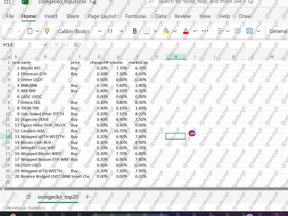Image resolution: width=288 pixels, height=216 pixels.
Task: Expand the alignment dropdown arrow
Action: point(228,31)
